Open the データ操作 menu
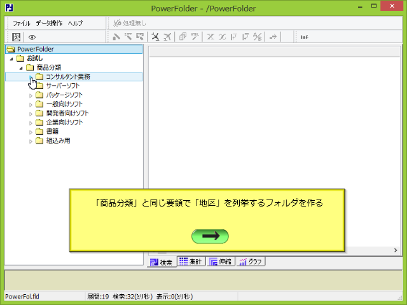 [49, 24]
